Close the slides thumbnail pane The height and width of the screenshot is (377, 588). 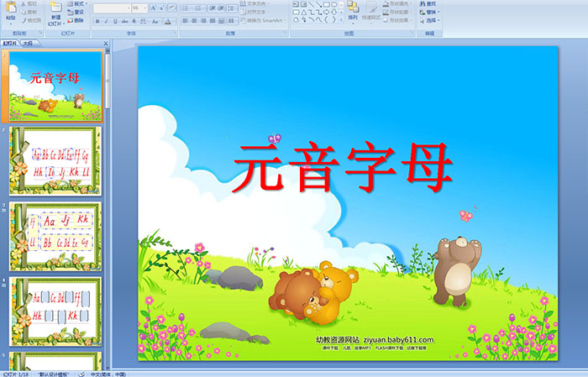click(106, 44)
